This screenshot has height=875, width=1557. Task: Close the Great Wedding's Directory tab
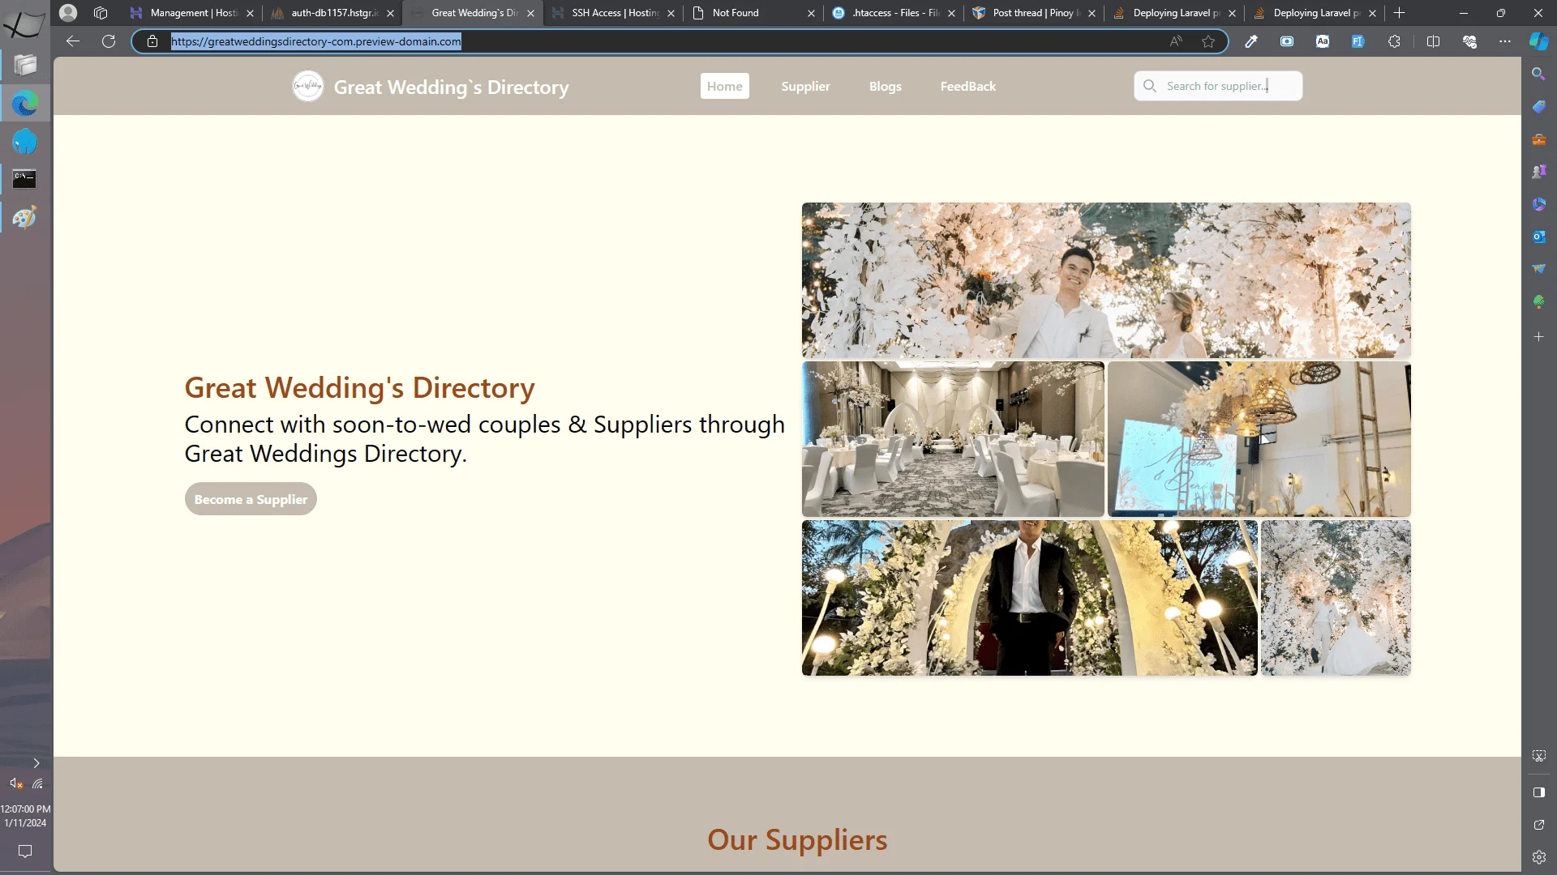(x=530, y=13)
